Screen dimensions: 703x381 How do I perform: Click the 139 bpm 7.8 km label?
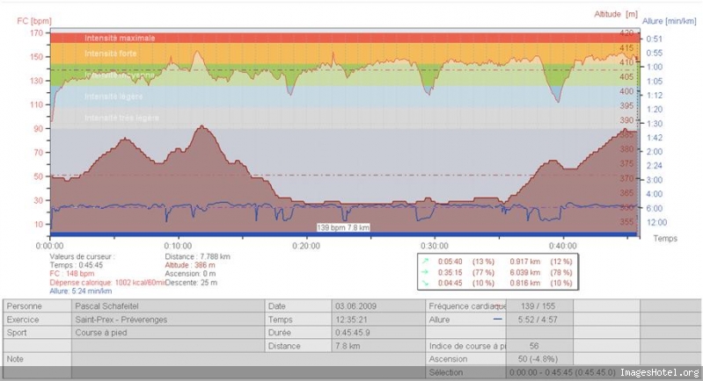click(343, 227)
